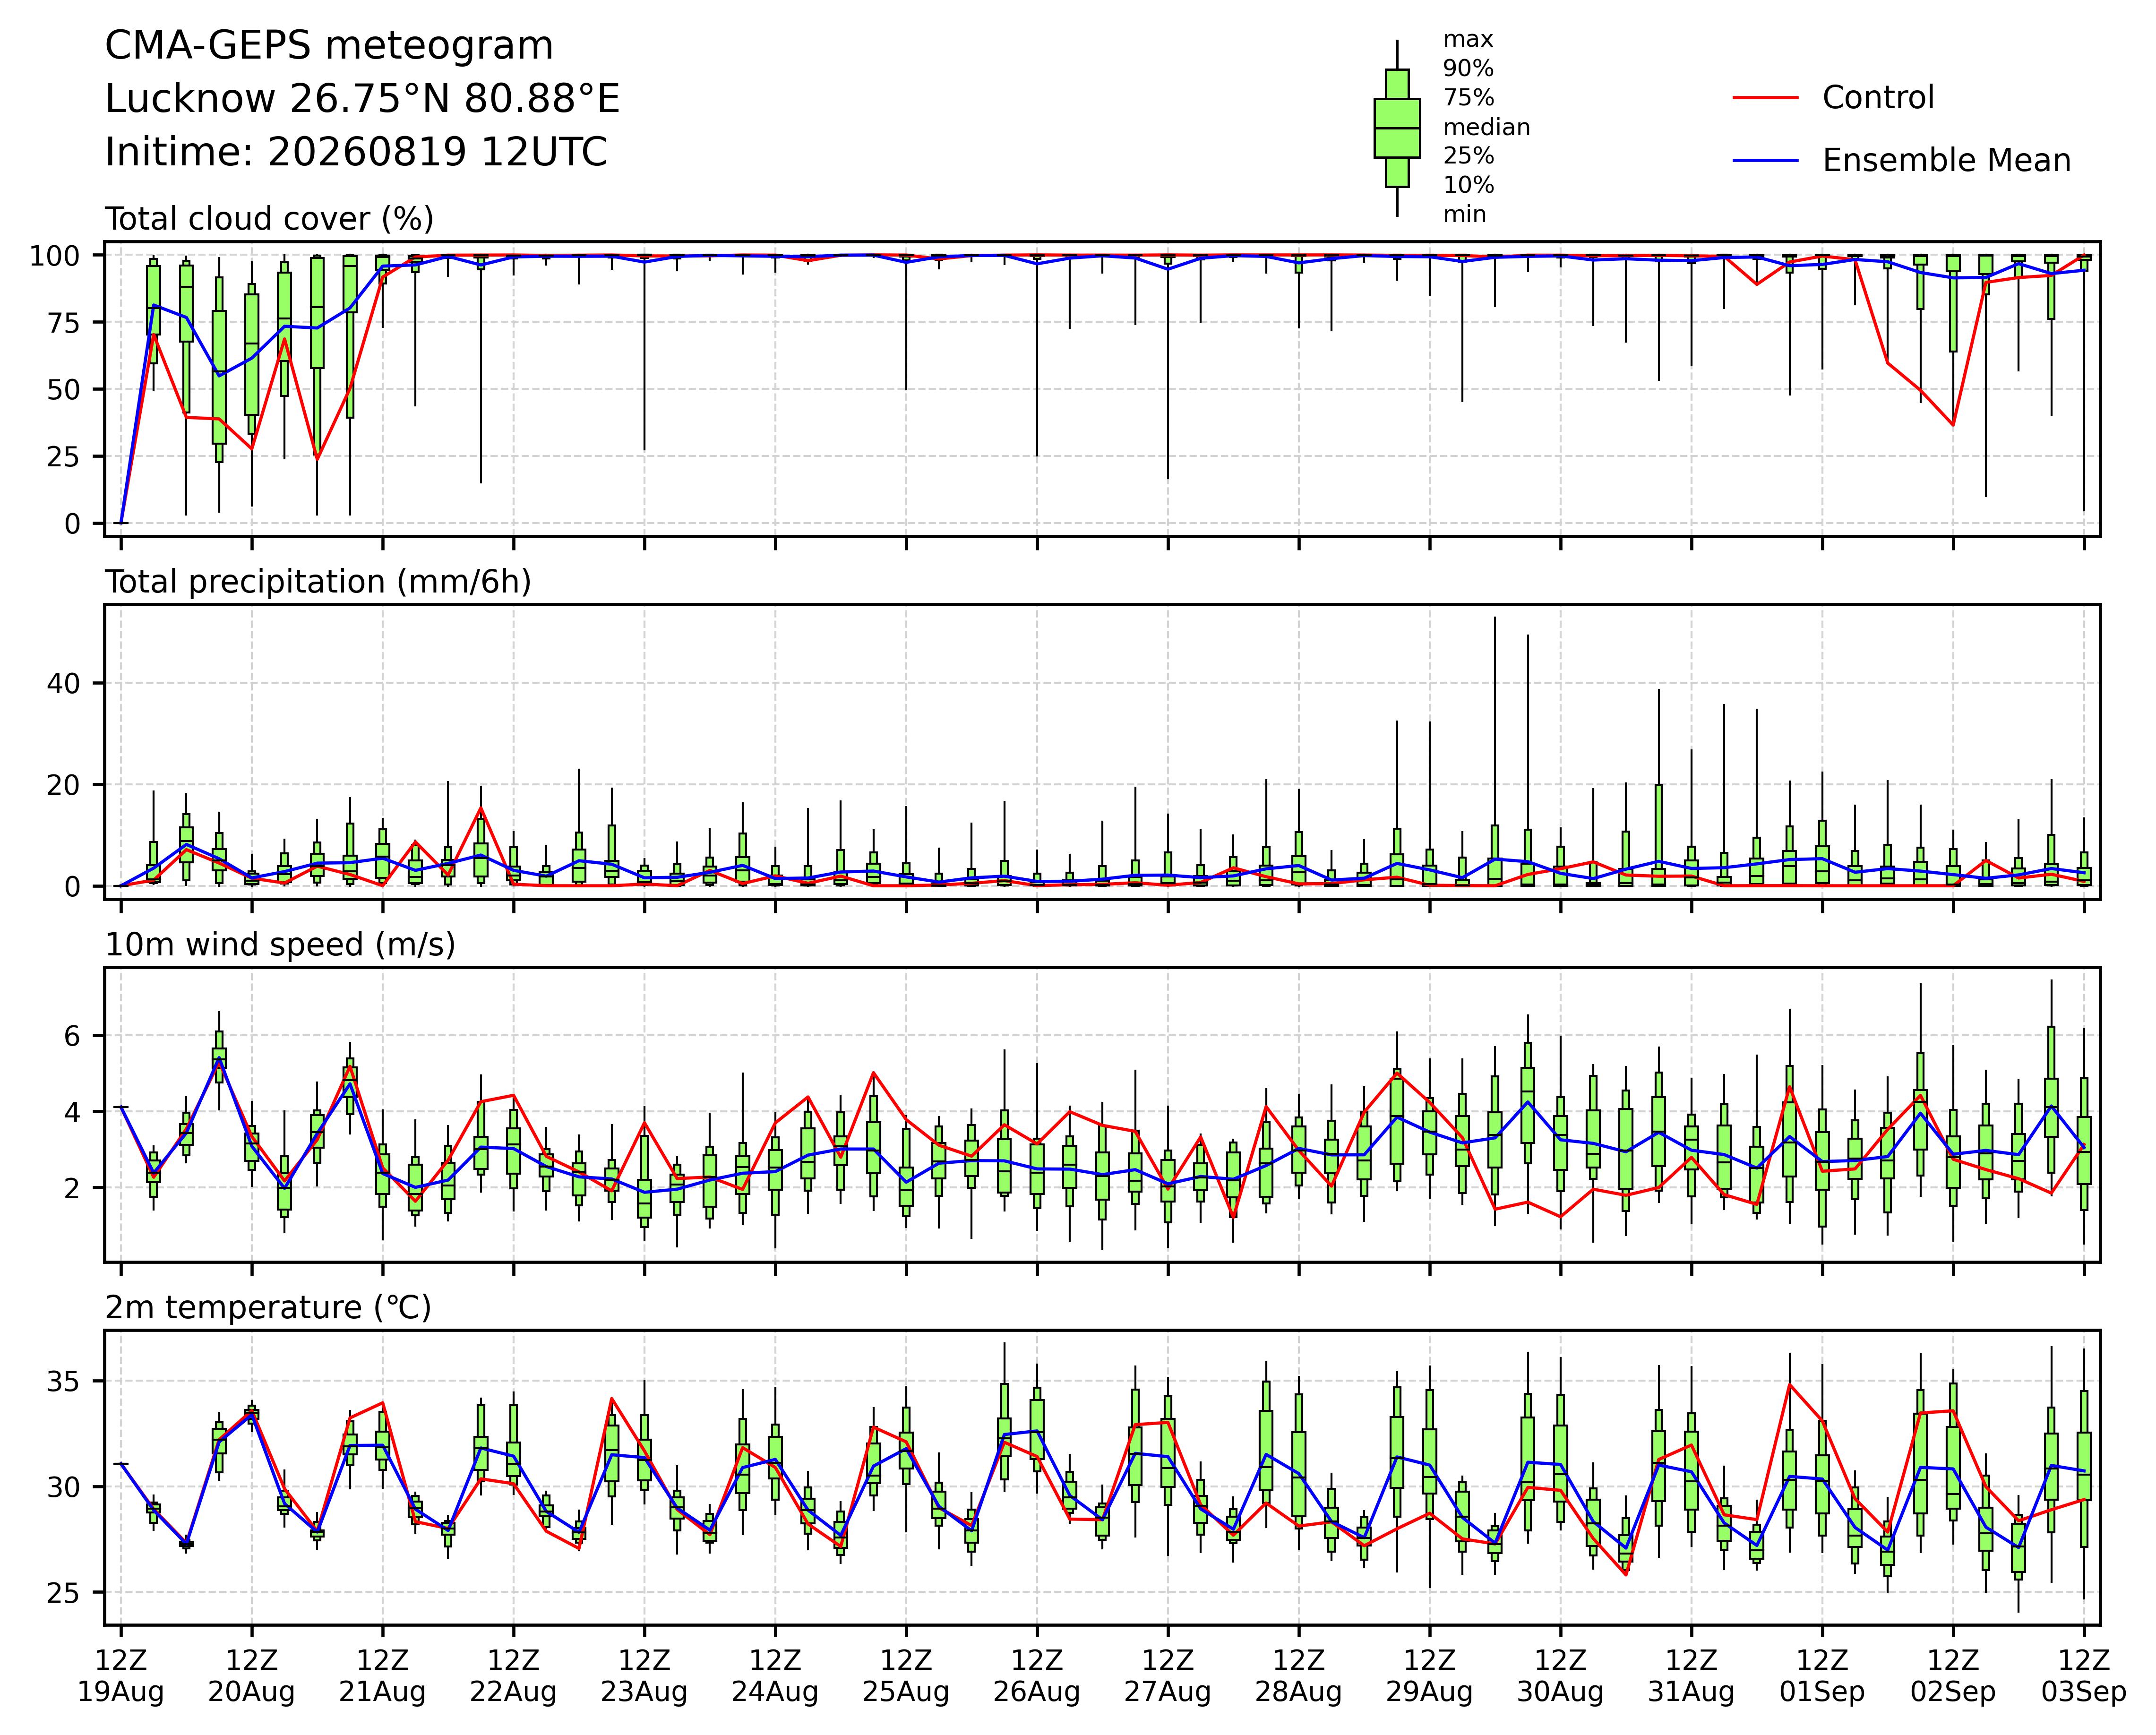Click the median label in the legend
The height and width of the screenshot is (1735, 2156).
point(1486,127)
